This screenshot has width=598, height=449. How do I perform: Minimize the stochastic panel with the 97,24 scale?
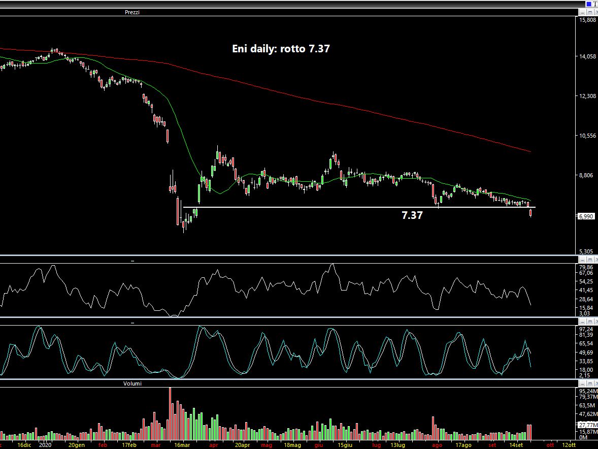pyautogui.click(x=582, y=322)
